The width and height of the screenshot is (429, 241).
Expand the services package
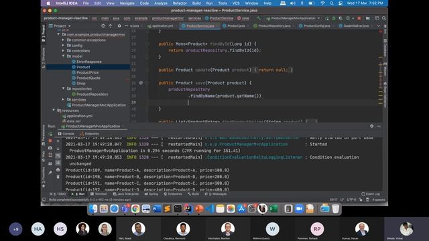(63, 100)
